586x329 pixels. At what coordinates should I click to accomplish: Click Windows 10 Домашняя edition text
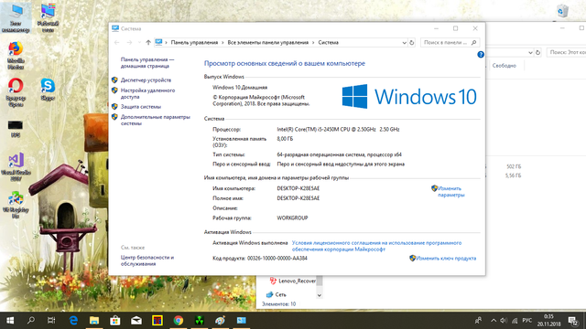[x=240, y=88]
